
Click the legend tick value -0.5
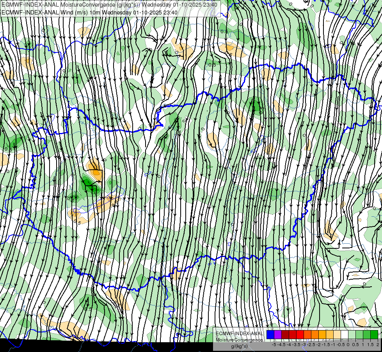pos(341,345)
